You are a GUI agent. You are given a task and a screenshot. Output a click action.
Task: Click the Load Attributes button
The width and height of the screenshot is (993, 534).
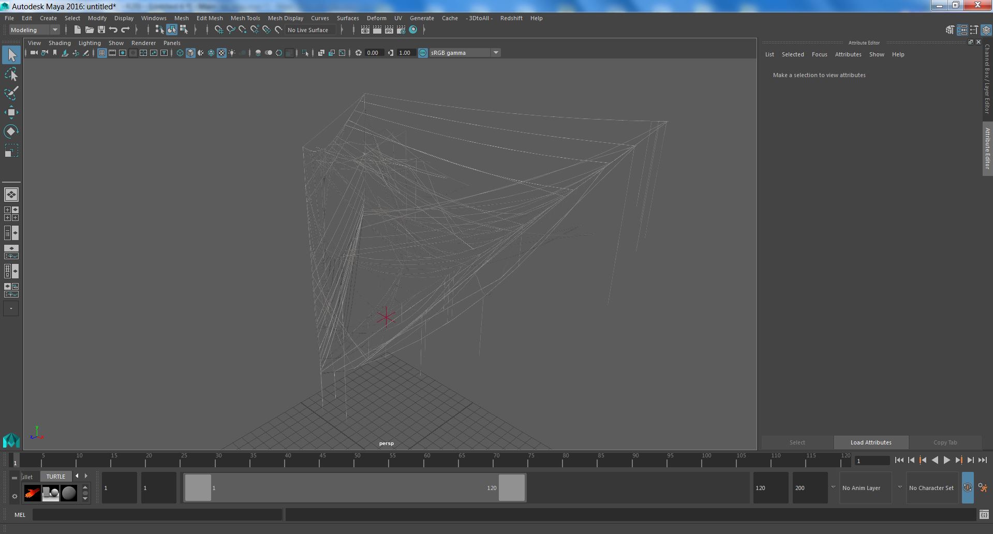(871, 442)
